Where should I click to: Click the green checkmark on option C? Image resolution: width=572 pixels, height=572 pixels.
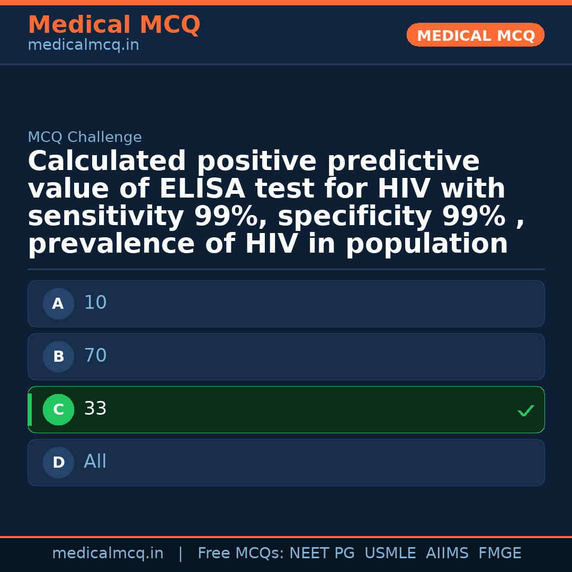525,410
